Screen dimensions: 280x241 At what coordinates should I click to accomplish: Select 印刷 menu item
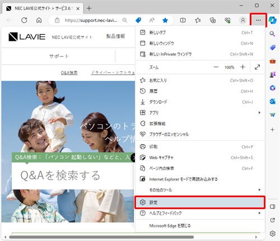(x=200, y=147)
